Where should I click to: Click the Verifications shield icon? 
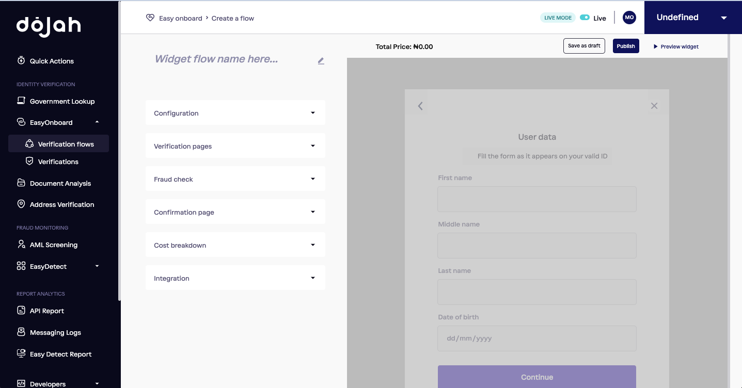click(x=29, y=161)
